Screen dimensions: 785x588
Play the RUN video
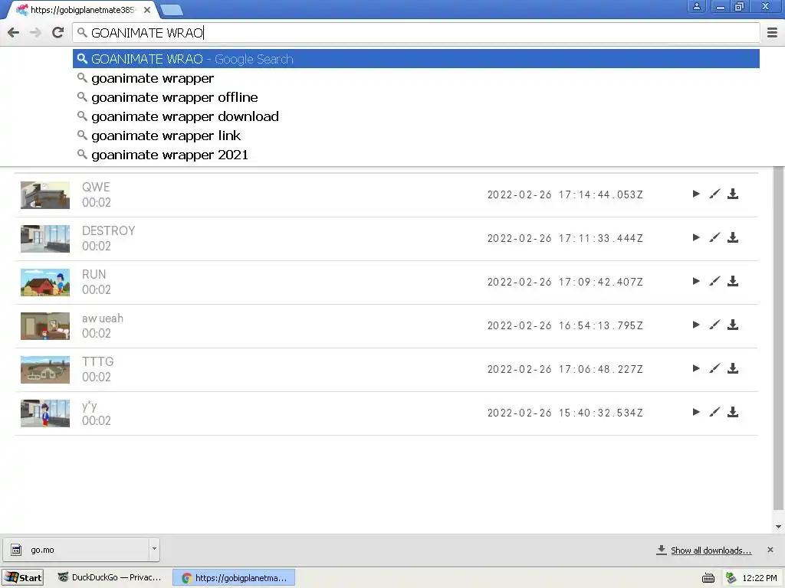[x=696, y=281]
